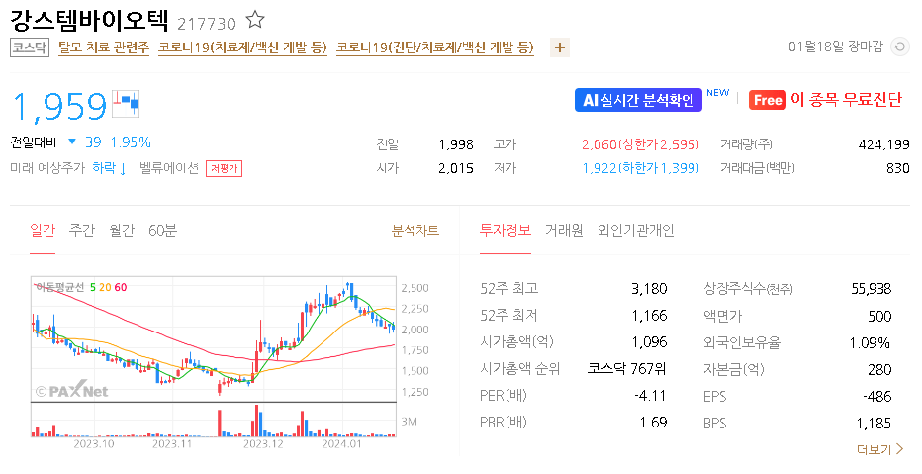Click the 저평가 valuation badge
Image resolution: width=922 pixels, height=474 pixels.
pyautogui.click(x=224, y=169)
